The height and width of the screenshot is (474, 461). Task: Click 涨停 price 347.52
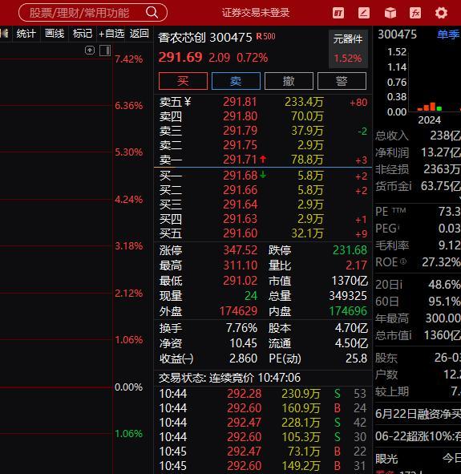point(241,250)
